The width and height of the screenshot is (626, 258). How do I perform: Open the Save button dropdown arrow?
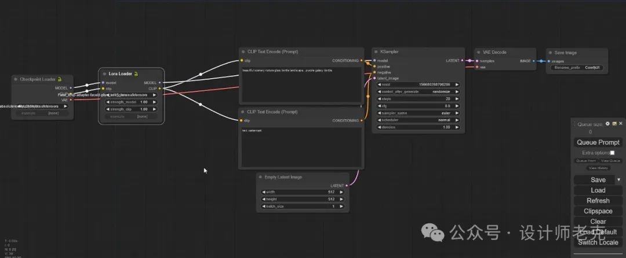619,180
